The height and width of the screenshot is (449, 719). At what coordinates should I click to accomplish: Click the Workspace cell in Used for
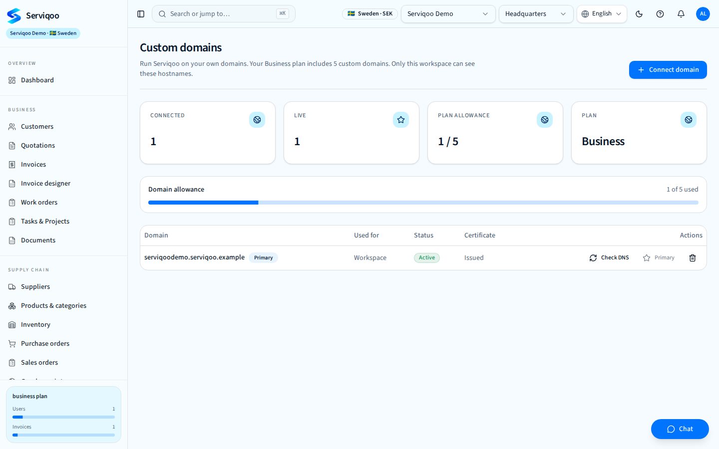point(370,258)
